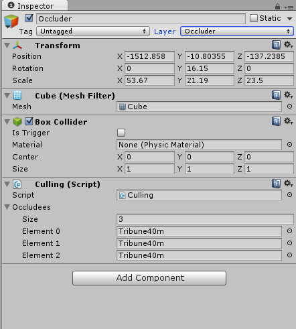The width and height of the screenshot is (296, 329).
Task: Click the Collider Size Y field
Action: tap(210, 169)
